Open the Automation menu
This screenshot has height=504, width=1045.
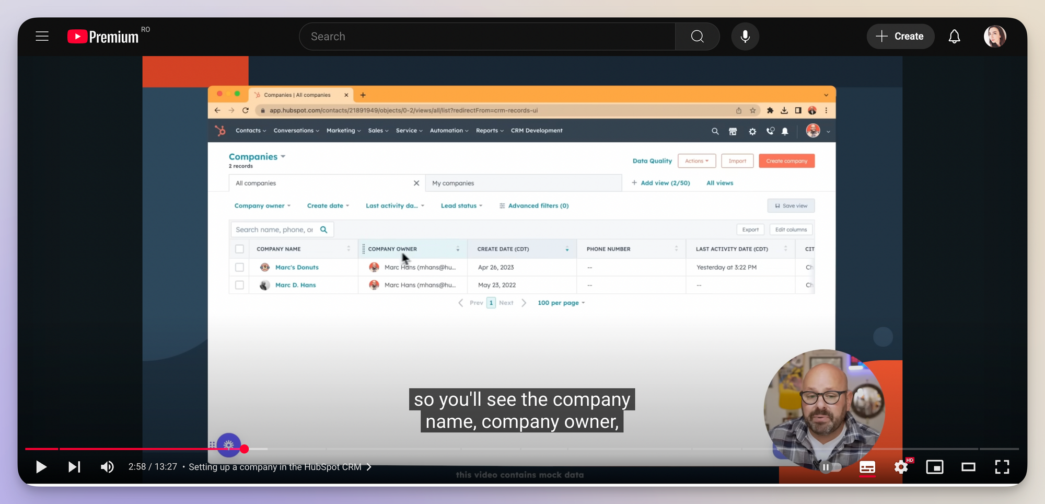point(449,131)
